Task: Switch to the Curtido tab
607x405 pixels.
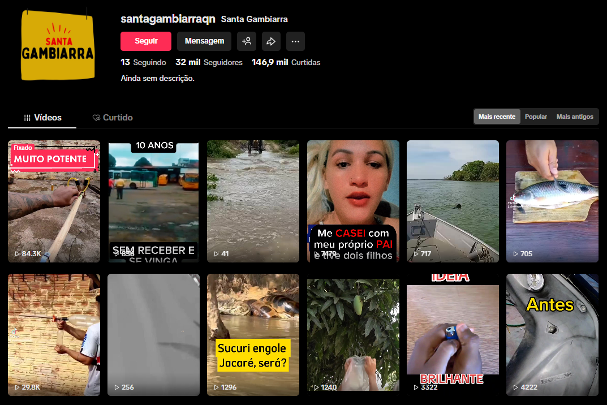Action: 112,118
